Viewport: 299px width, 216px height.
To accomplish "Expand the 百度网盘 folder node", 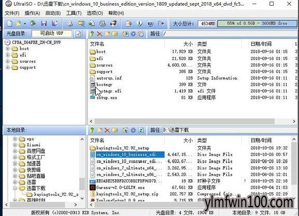I will point(15,151).
